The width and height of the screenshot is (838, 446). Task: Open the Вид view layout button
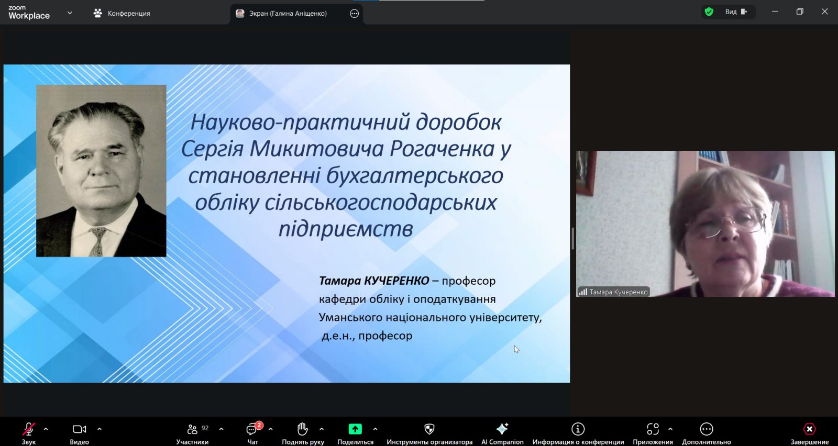[x=736, y=12]
